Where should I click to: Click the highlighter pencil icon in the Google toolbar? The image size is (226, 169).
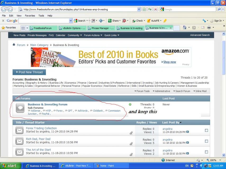(165, 21)
